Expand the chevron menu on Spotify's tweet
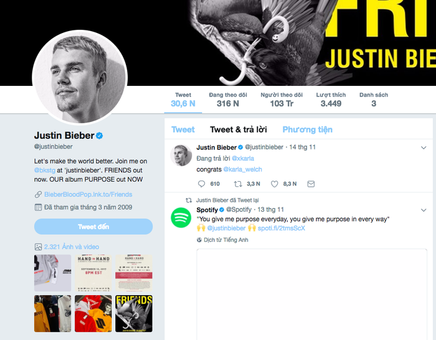 (x=424, y=210)
